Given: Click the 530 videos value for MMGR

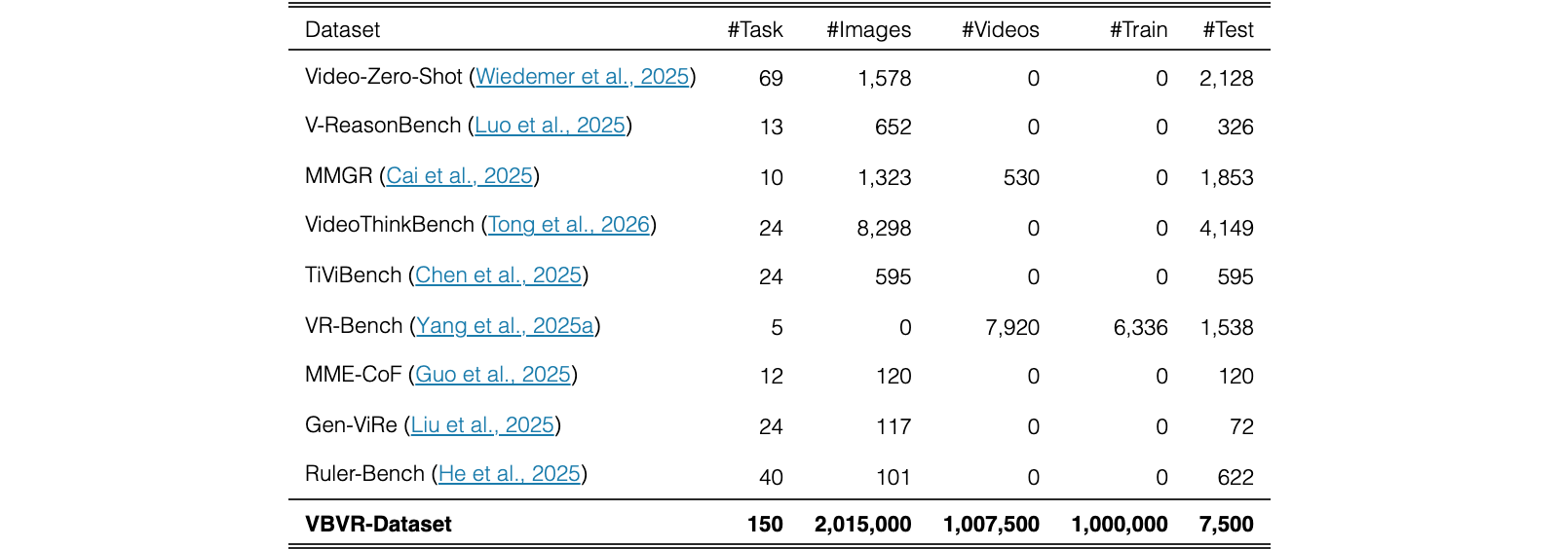Looking at the screenshot, I should 1021,178.
